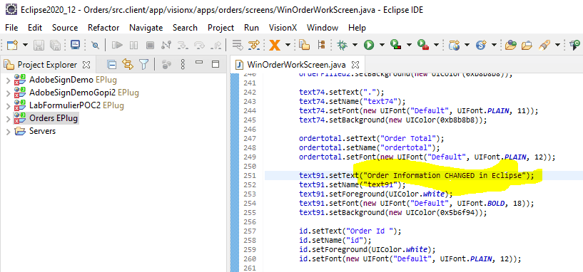Open the Refactor menu
The width and height of the screenshot is (583, 272).
pos(103,28)
